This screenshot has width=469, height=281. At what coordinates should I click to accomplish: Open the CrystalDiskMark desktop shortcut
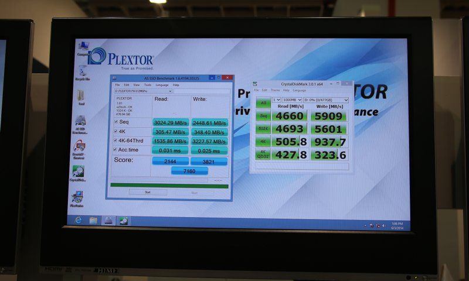77,172
